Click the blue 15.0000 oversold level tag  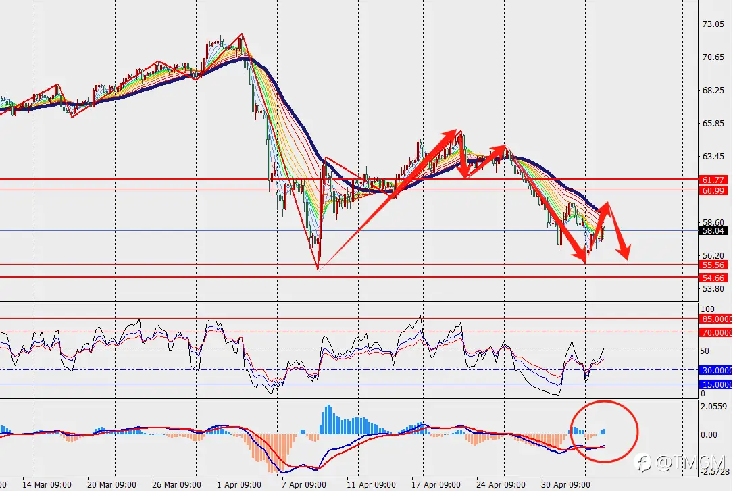715,384
